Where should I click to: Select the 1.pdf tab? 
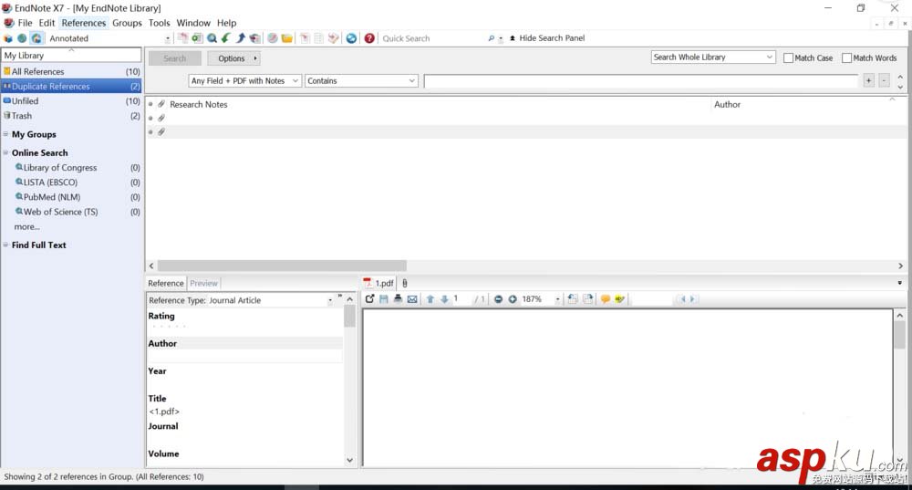point(378,284)
